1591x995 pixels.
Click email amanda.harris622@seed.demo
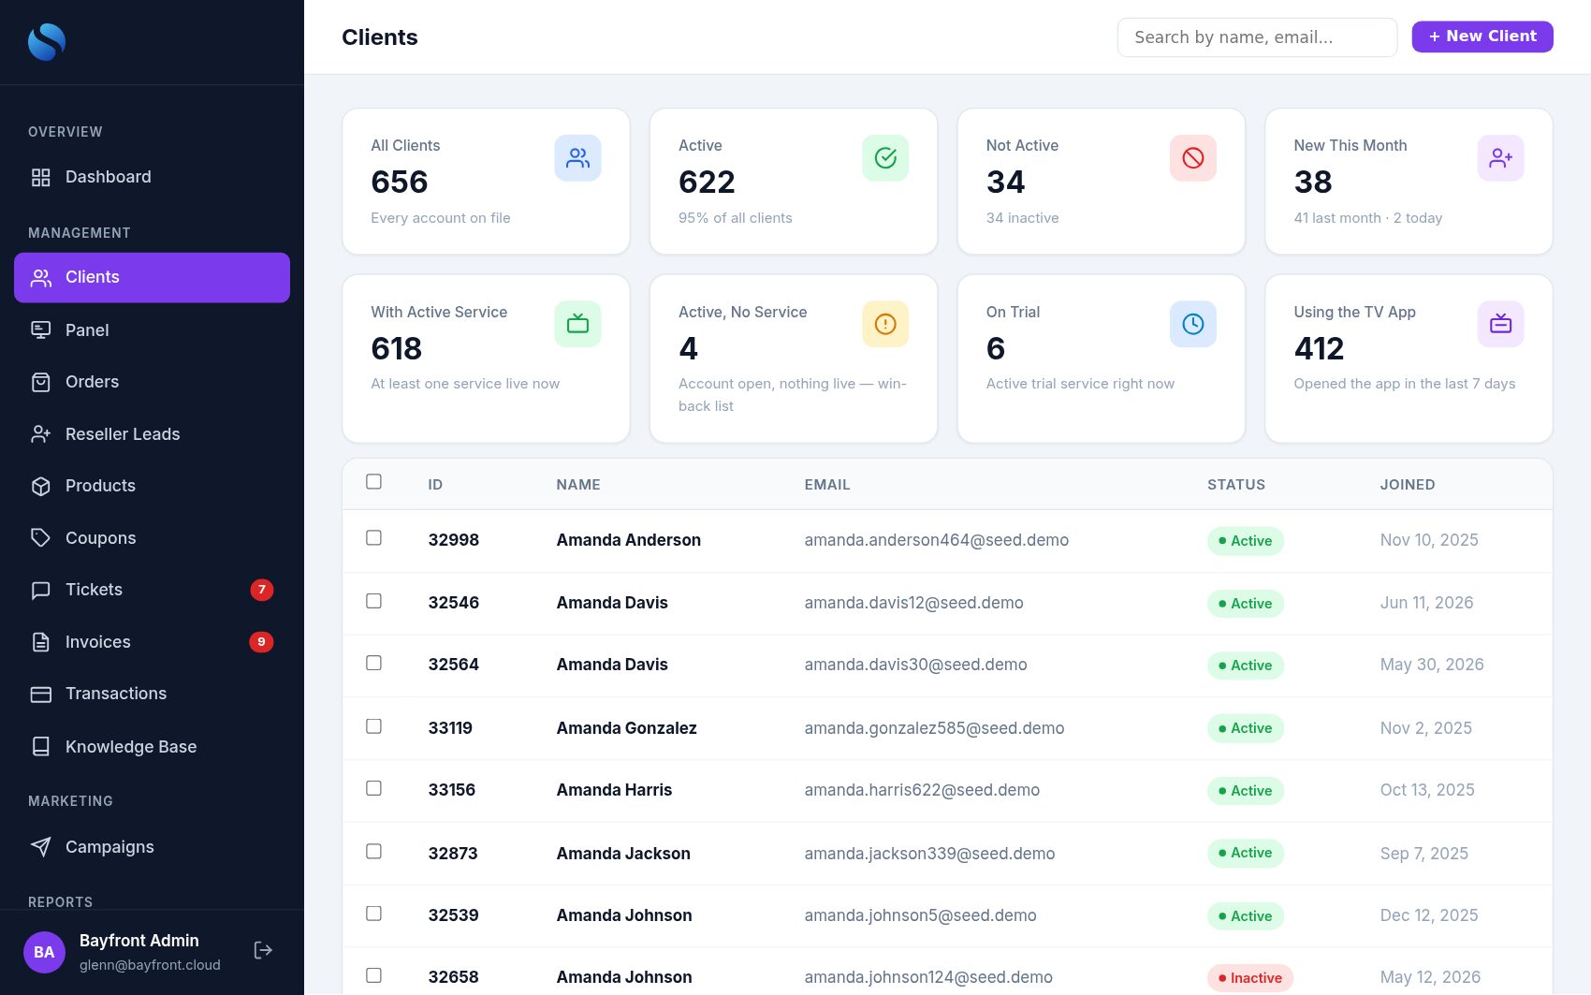click(x=922, y=790)
